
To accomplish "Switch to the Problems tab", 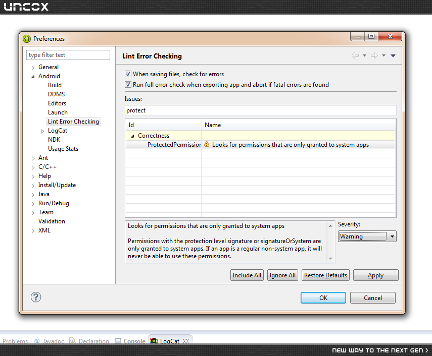I will (x=15, y=341).
